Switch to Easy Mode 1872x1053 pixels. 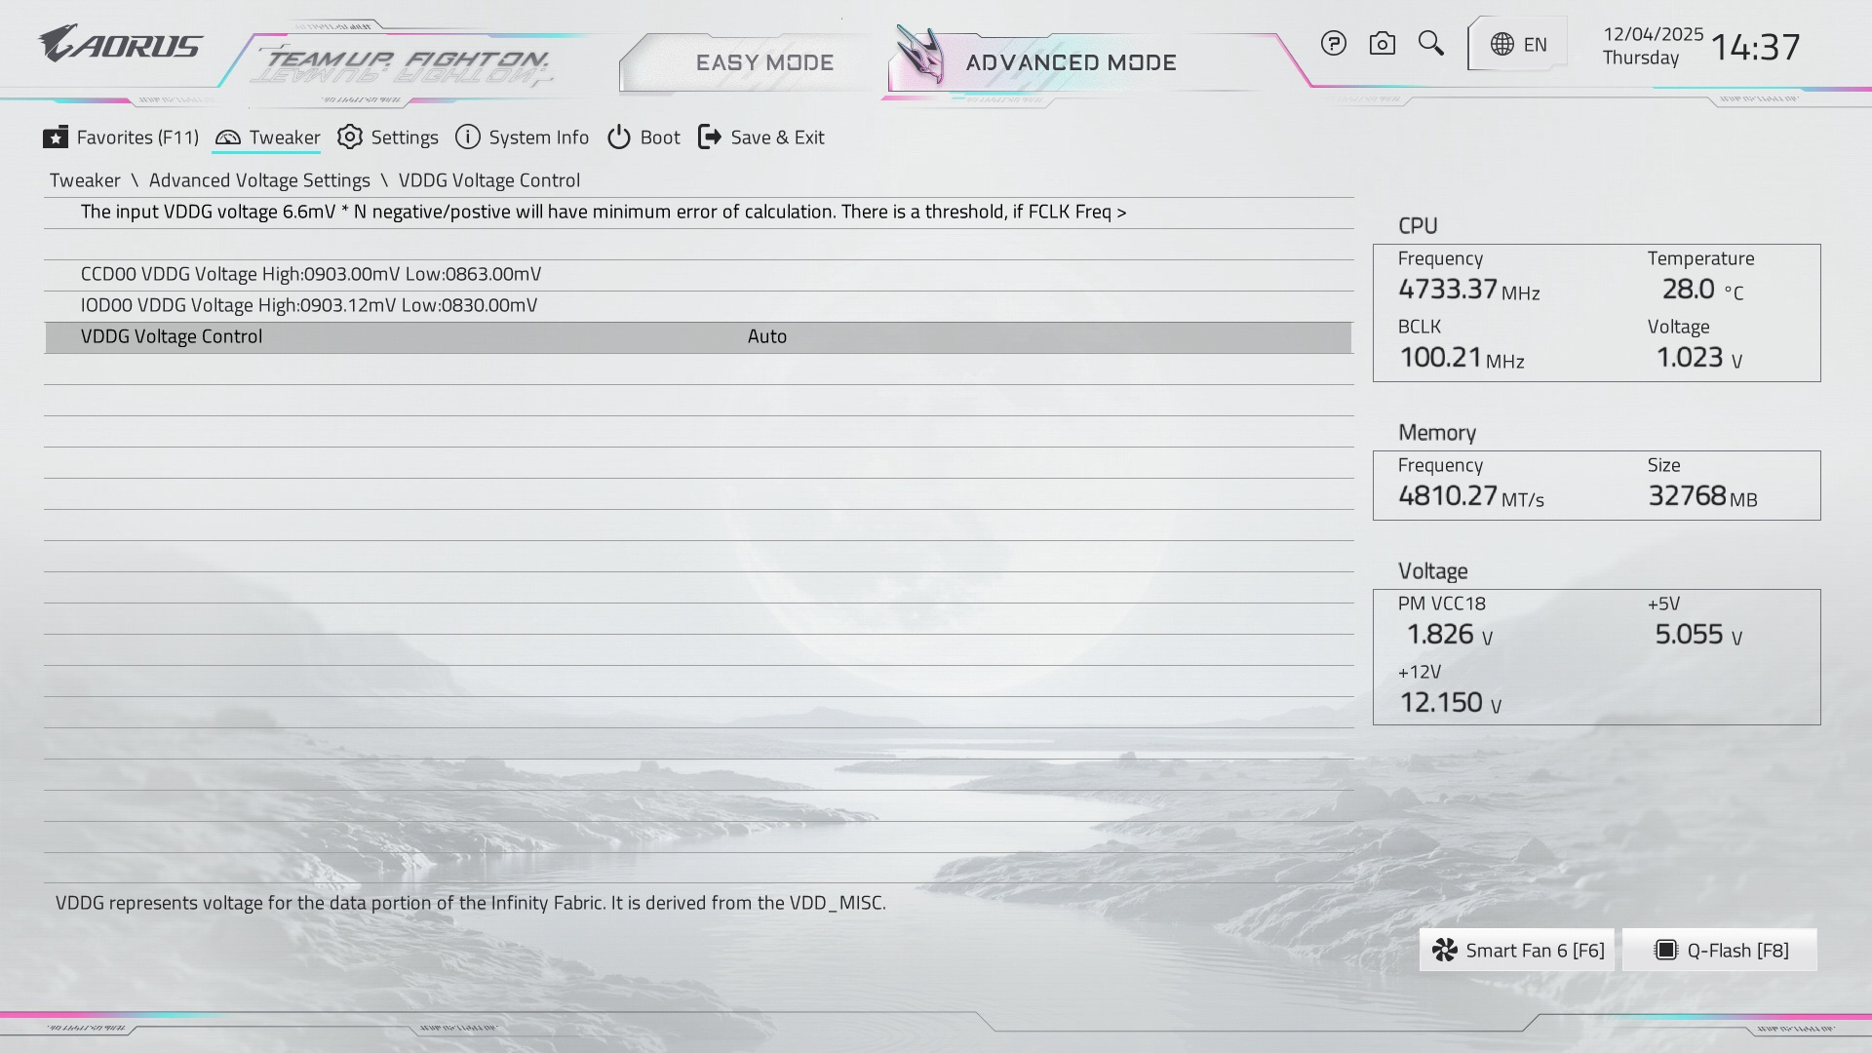coord(764,63)
